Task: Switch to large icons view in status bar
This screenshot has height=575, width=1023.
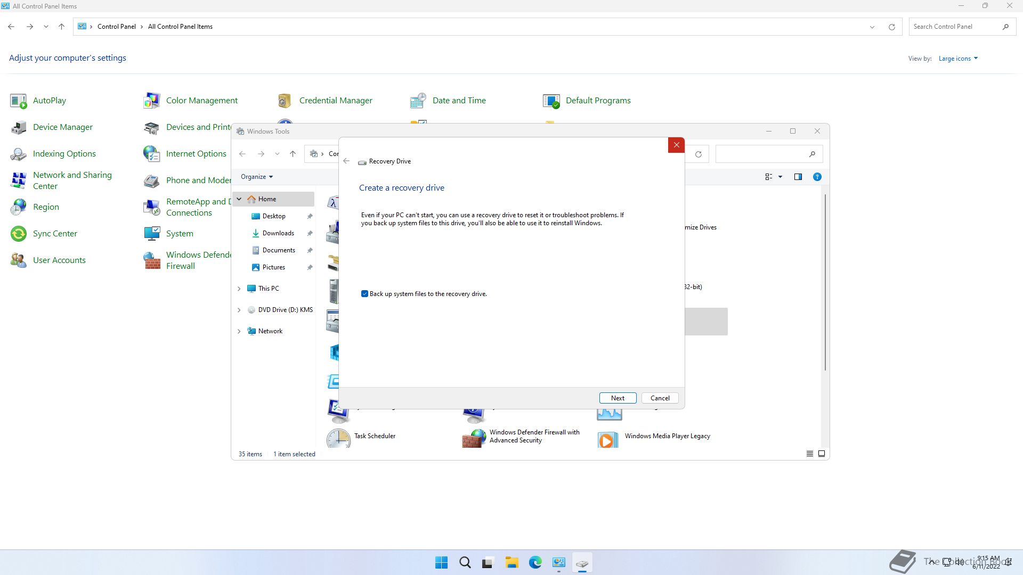Action: pyautogui.click(x=822, y=454)
